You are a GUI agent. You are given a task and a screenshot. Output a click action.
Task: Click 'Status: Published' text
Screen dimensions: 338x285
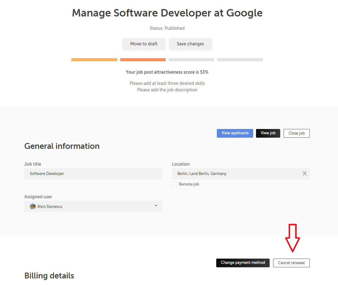(x=167, y=28)
